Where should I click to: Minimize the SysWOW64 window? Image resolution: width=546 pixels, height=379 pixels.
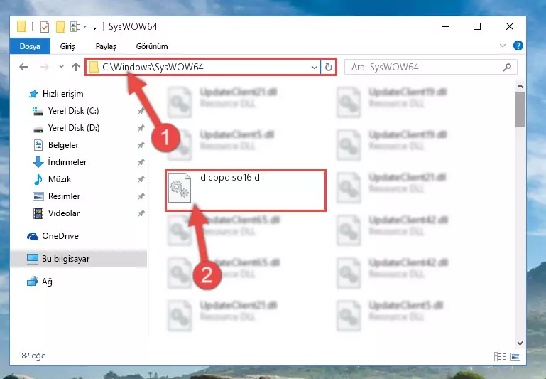(x=444, y=26)
